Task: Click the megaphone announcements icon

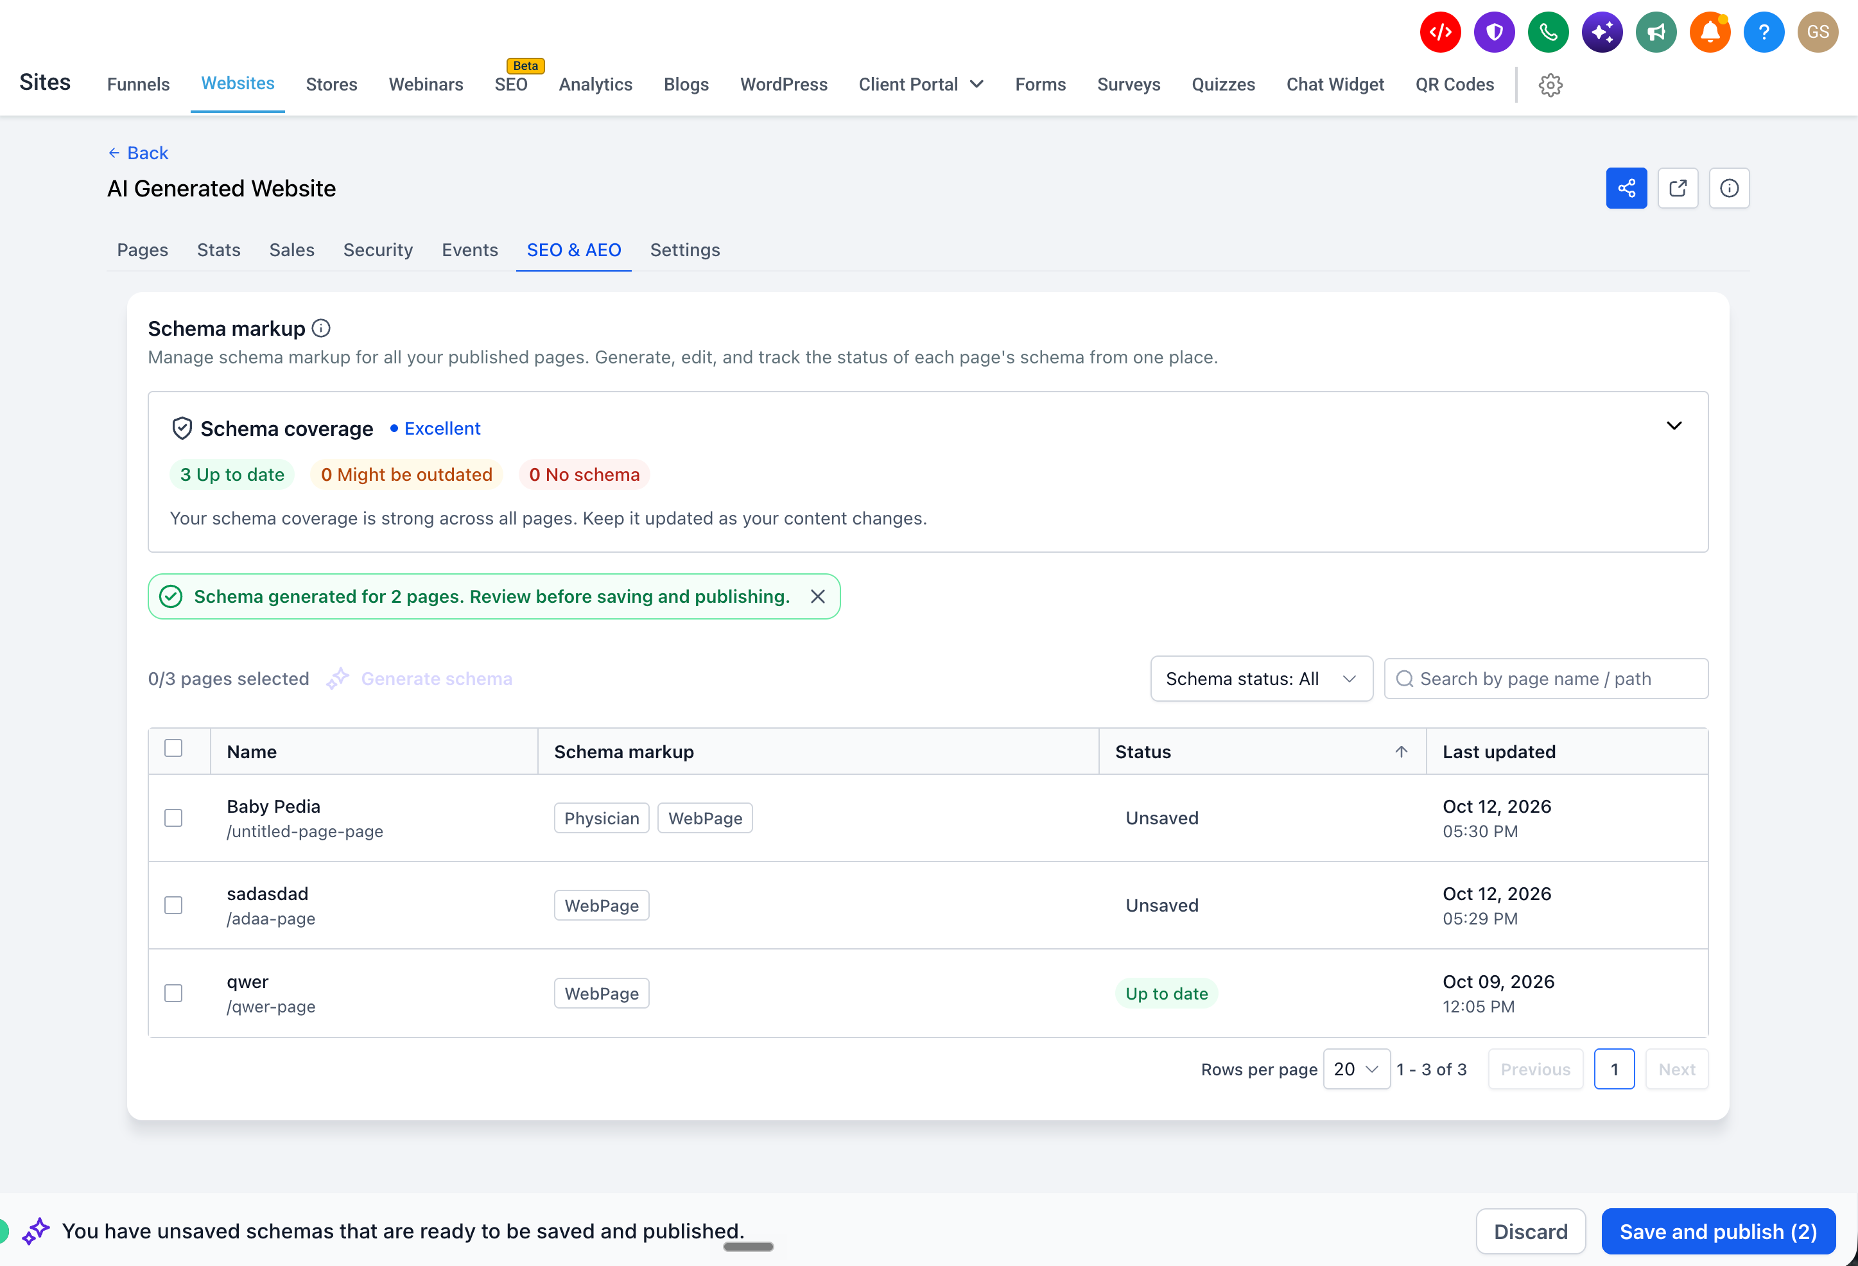Action: (1656, 32)
